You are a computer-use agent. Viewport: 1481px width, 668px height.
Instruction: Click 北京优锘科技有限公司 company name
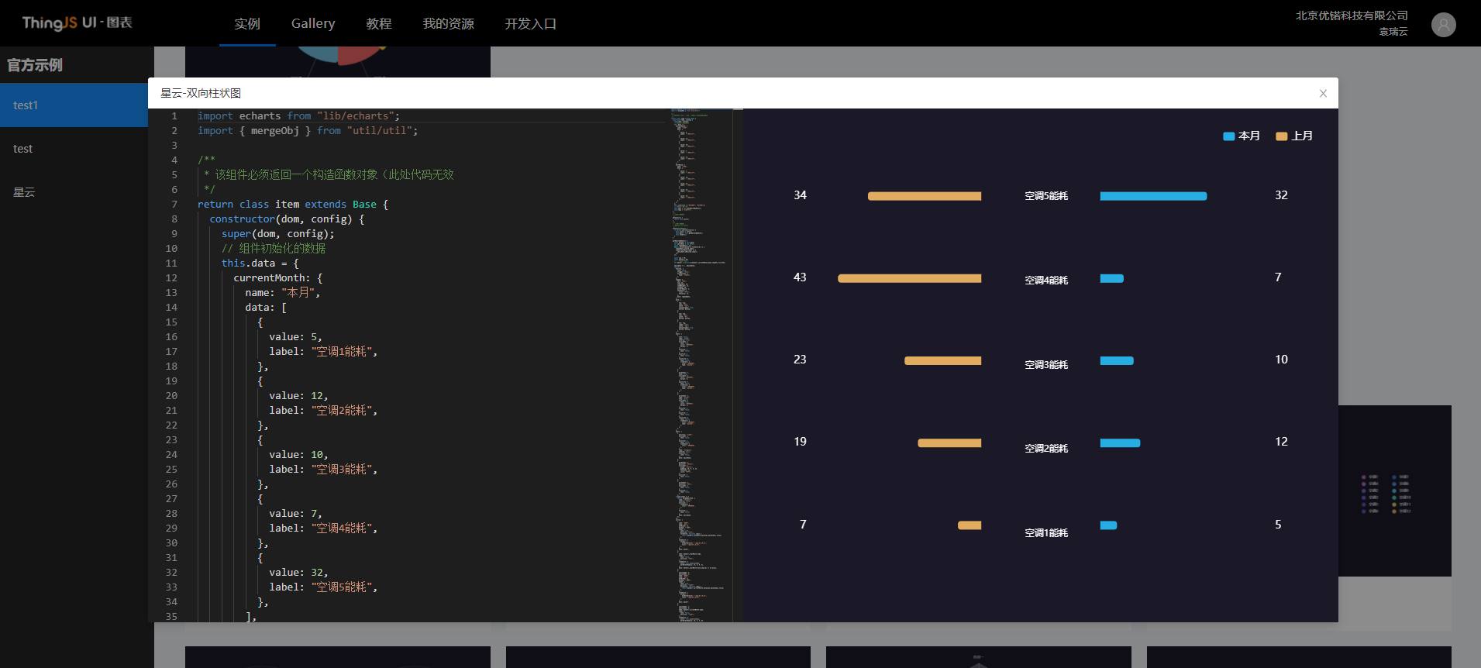click(x=1352, y=15)
